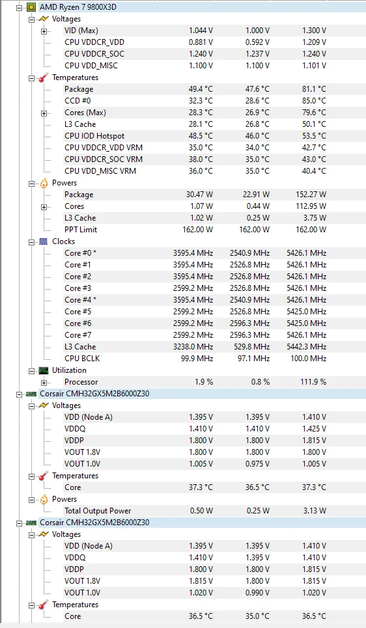Collapse the Powers group above Total Output Power

coord(32,500)
